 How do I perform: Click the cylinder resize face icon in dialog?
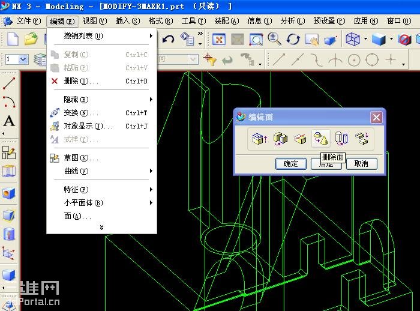[341, 138]
